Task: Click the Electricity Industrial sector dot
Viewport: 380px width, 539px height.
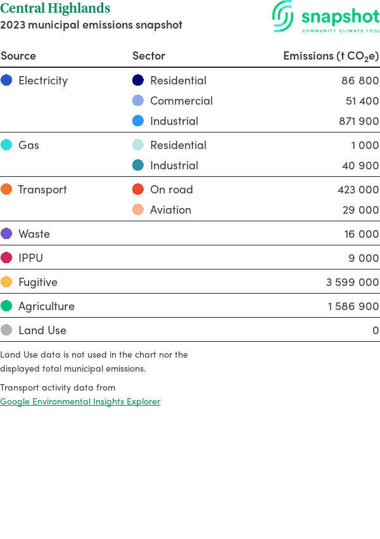Action: pyautogui.click(x=138, y=121)
